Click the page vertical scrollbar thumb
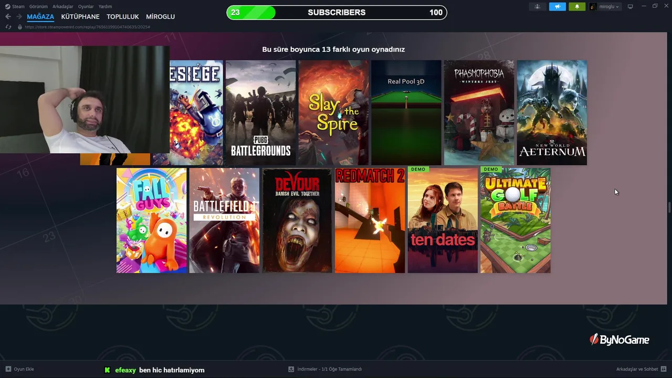 (x=669, y=207)
